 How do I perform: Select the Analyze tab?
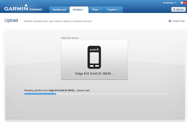(x=79, y=10)
